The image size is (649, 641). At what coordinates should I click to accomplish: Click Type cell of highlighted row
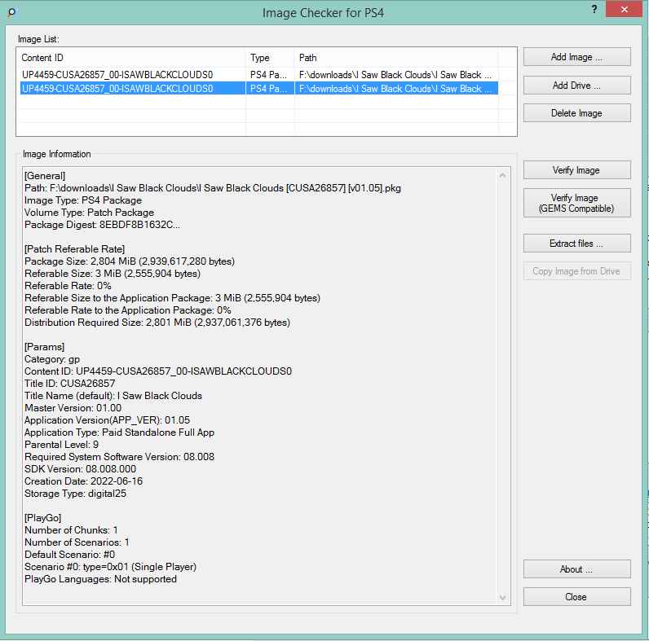pyautogui.click(x=270, y=89)
